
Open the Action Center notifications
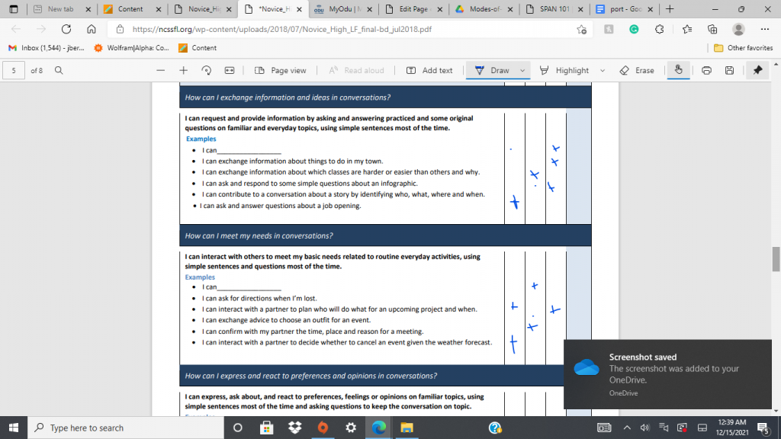[x=763, y=428]
